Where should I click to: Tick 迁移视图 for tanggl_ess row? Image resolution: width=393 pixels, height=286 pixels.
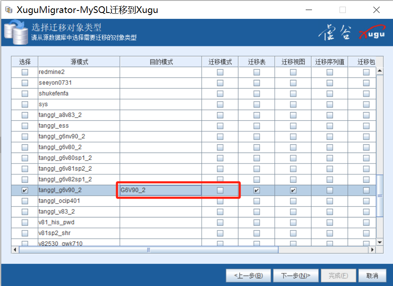pos(293,126)
